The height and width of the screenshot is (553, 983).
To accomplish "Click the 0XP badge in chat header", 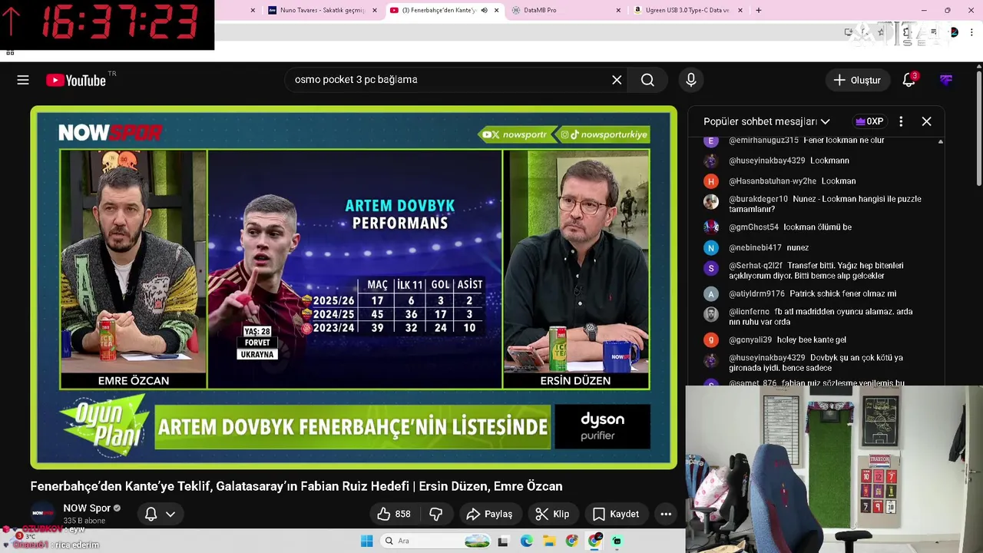I will coord(869,121).
